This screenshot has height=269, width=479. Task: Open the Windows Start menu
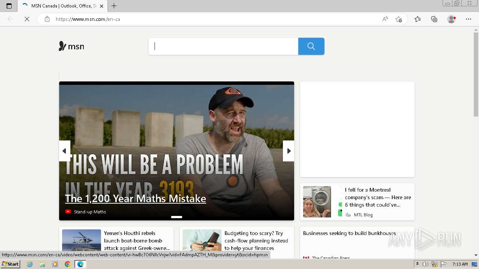(x=10, y=264)
